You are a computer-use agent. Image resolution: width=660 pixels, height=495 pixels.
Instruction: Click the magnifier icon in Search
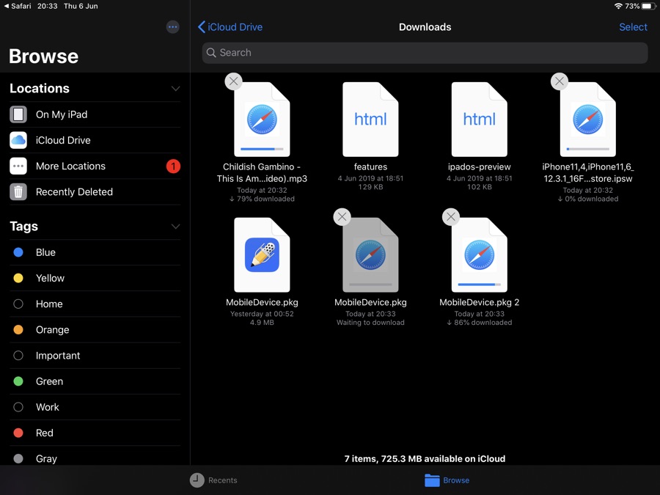211,53
